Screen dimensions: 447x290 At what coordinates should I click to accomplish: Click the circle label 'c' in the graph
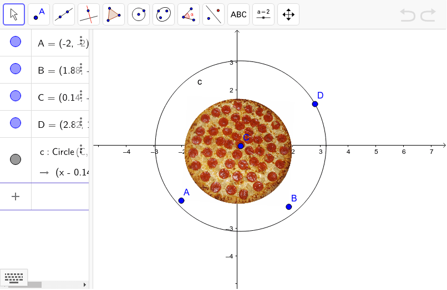click(200, 82)
